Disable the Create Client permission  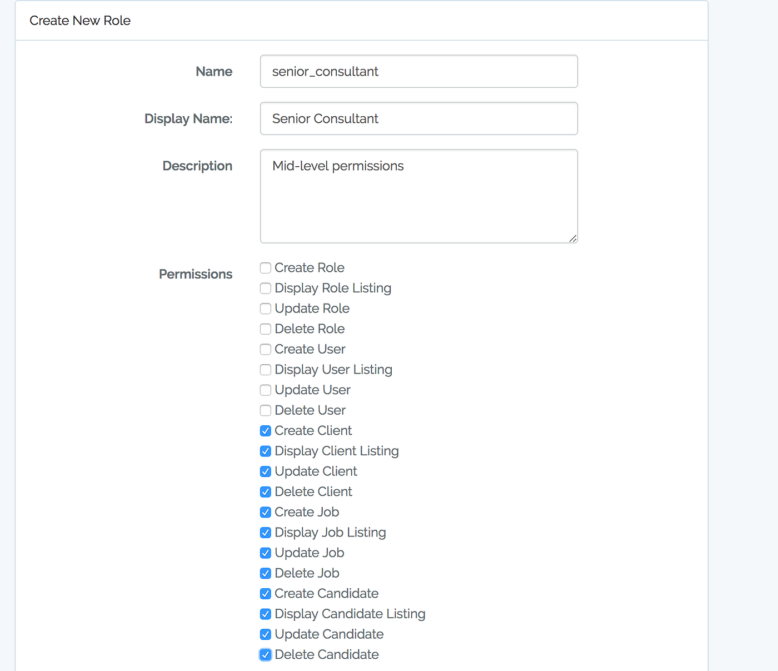[x=265, y=430]
